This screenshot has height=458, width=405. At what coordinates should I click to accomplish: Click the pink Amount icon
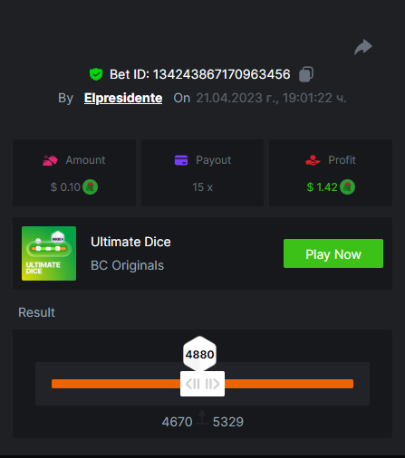(50, 160)
